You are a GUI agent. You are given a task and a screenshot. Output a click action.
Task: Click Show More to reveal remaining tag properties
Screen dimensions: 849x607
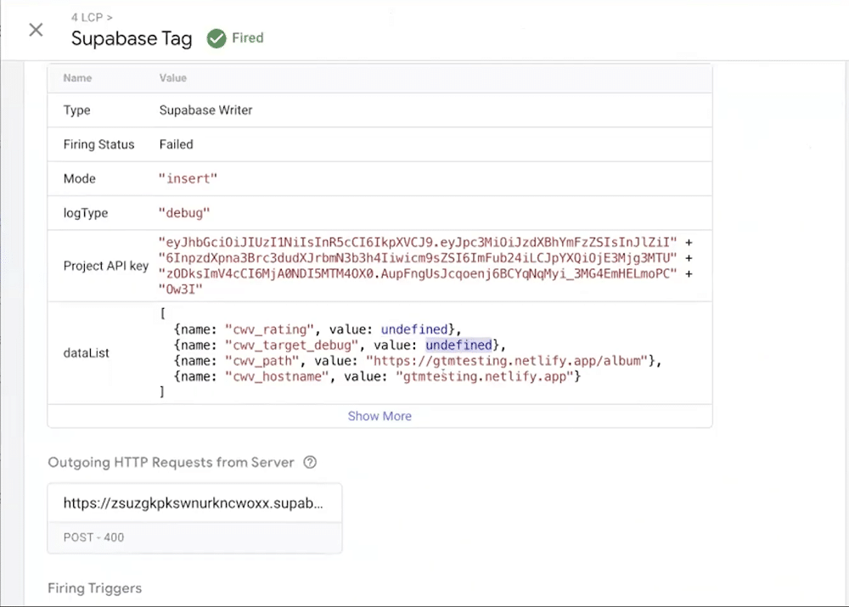(380, 416)
